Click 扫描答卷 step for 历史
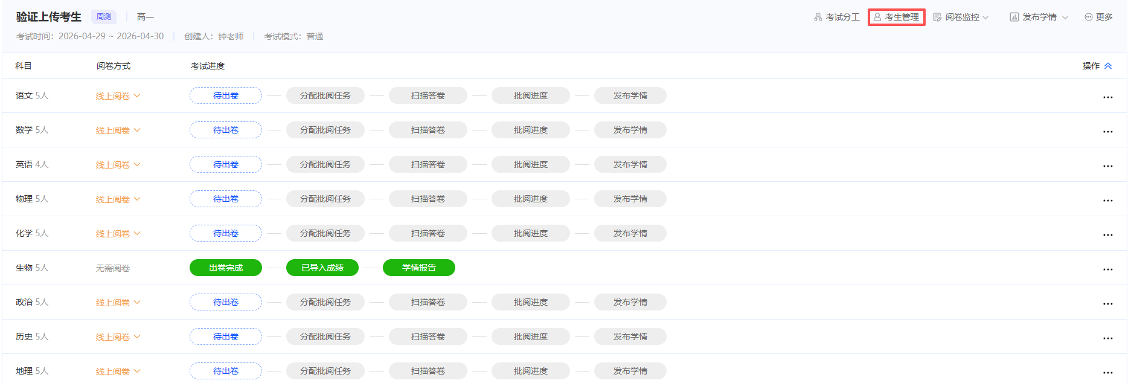The height and width of the screenshot is (386, 1134). [x=428, y=336]
